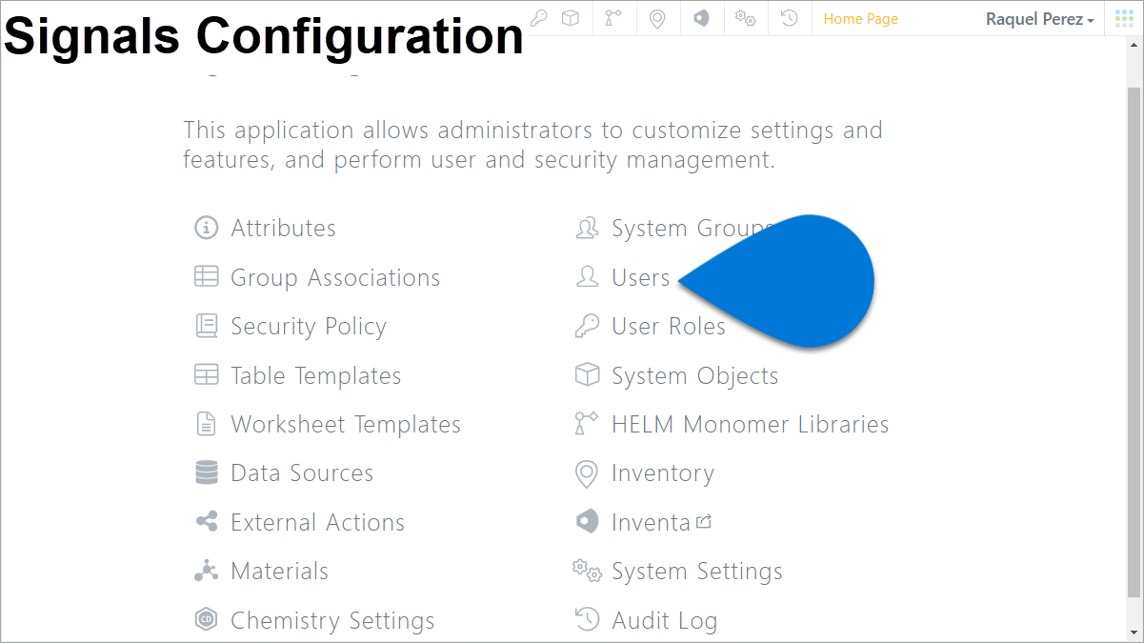Click the Materials molecule icon
Screen dimensions: 1144x643
[x=206, y=572]
